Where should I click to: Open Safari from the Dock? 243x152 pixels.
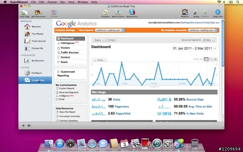[92, 144]
